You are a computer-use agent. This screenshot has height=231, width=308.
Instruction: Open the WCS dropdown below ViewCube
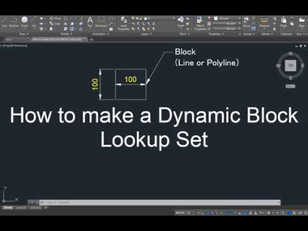[x=290, y=86]
